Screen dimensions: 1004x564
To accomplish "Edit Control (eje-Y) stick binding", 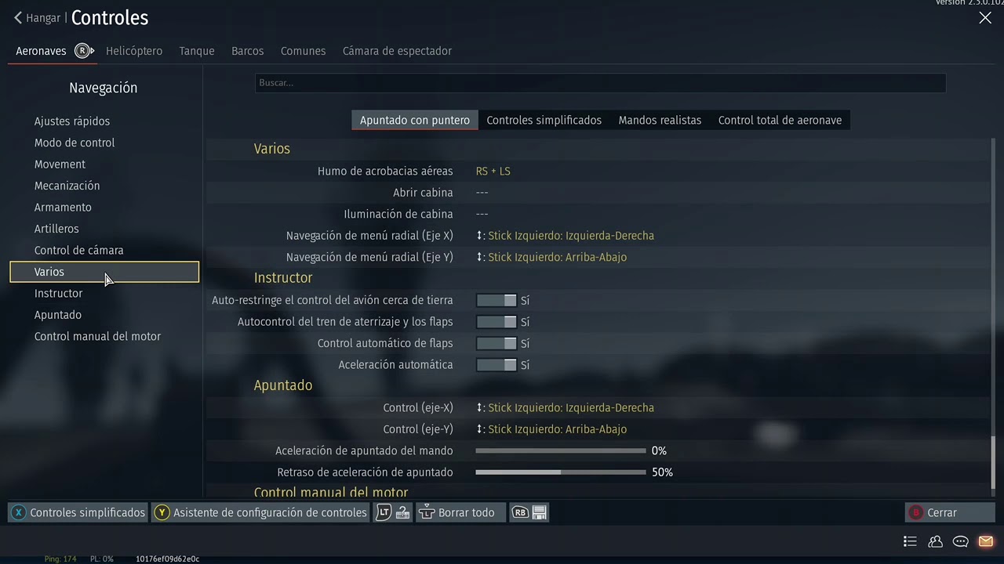I will click(551, 429).
